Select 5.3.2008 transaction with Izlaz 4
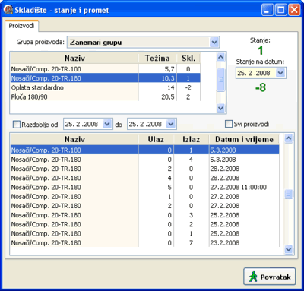This screenshot has height=291, width=304. point(144,160)
